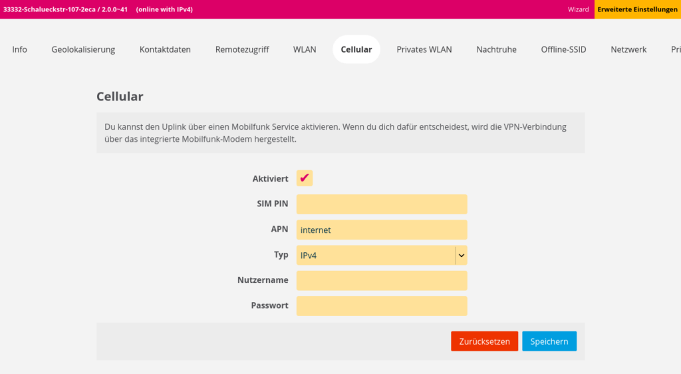Expand the Typ dropdown arrow
Screen dimensions: 681x374
tap(461, 256)
